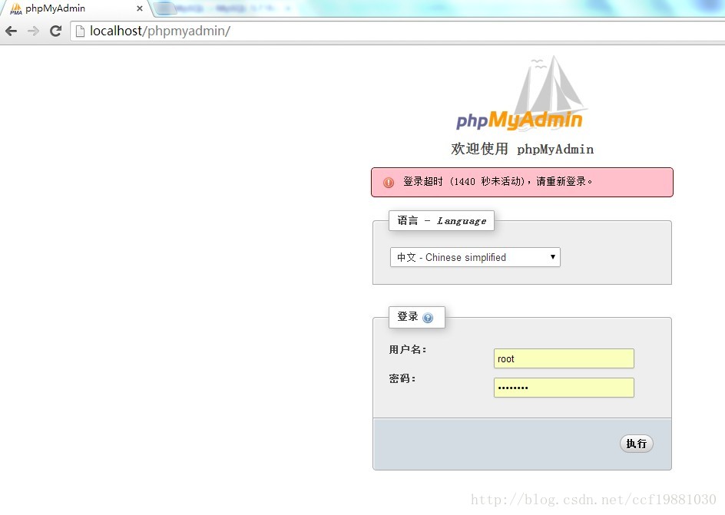
Task: Reload the page with the refresh icon
Action: 56,31
